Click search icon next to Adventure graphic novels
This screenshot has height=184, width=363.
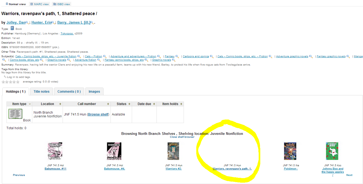[x=311, y=56]
